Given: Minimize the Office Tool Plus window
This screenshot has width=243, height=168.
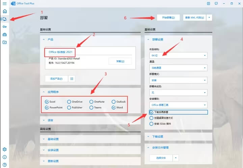Looking at the screenshot, I should (224, 3).
